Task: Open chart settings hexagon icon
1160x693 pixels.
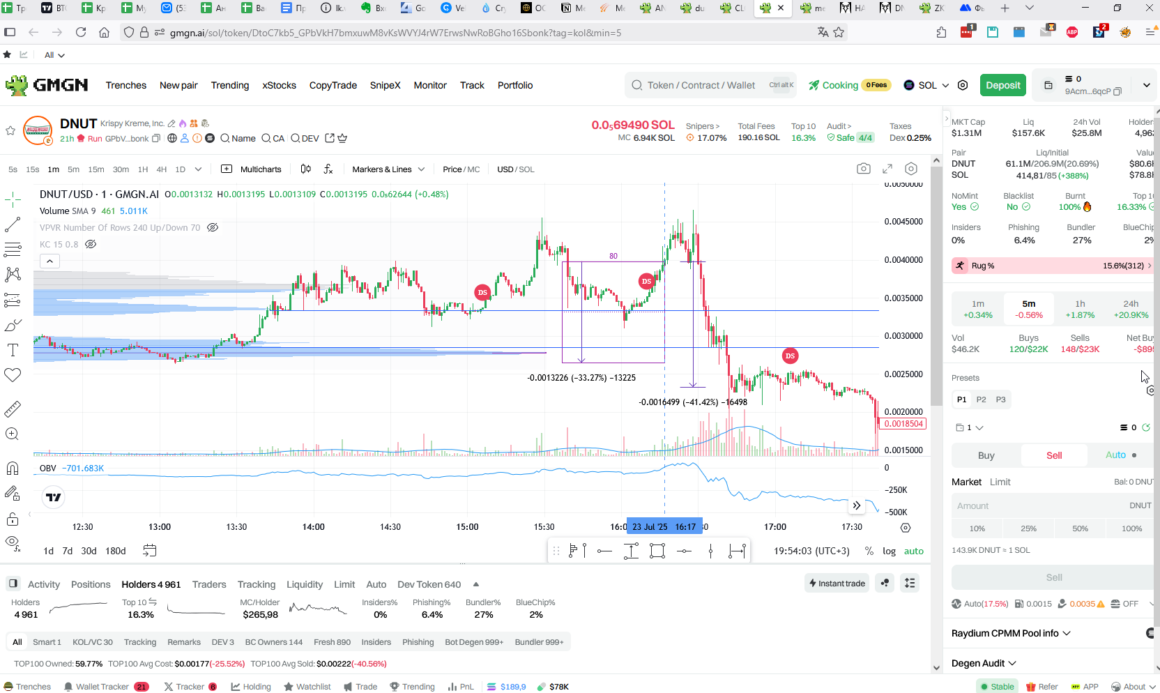Action: [911, 169]
